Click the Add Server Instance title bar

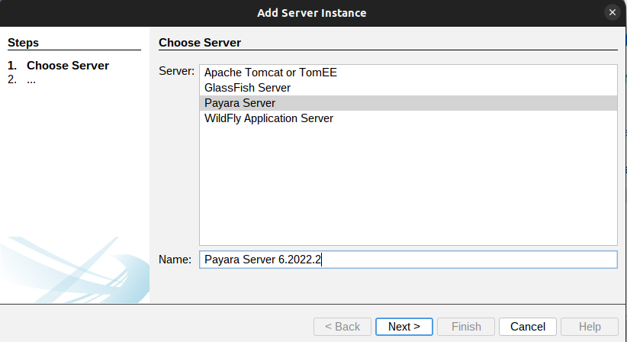coord(313,13)
